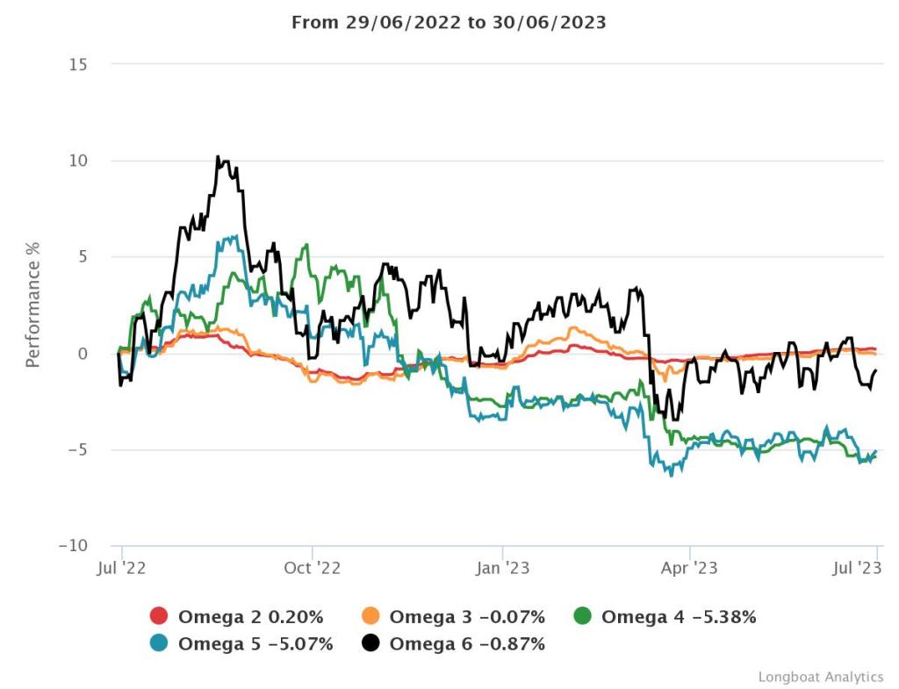
Task: Toggle the Omega 6 -0.87% legend label
Action: pos(467,643)
